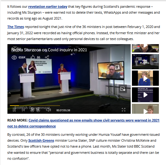Open picture-in-picture mini player icon
Image resolution: width=166 pixels, height=165 pixels.
pyautogui.click(x=123, y=89)
